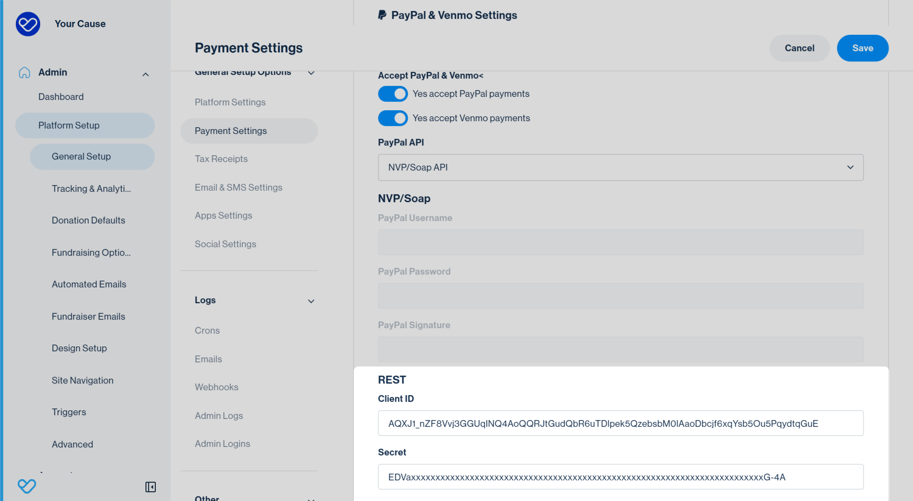Open Apps Settings

tap(223, 215)
